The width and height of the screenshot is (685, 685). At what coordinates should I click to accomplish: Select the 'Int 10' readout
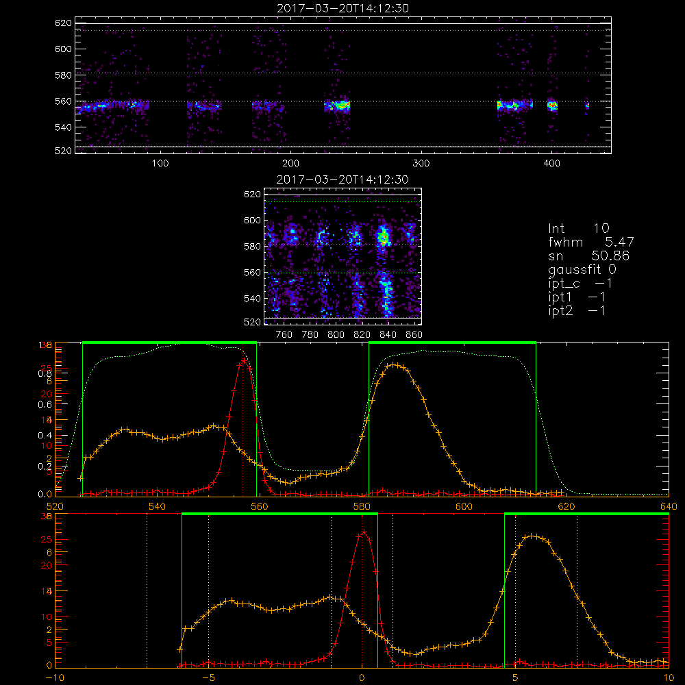pyautogui.click(x=578, y=228)
